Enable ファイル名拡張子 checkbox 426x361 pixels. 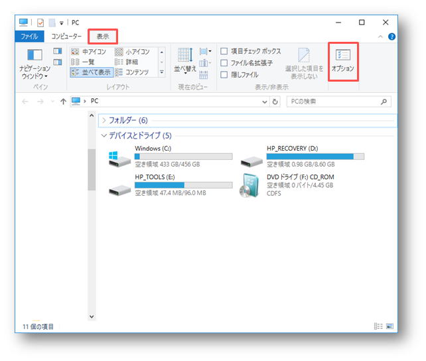pyautogui.click(x=224, y=63)
